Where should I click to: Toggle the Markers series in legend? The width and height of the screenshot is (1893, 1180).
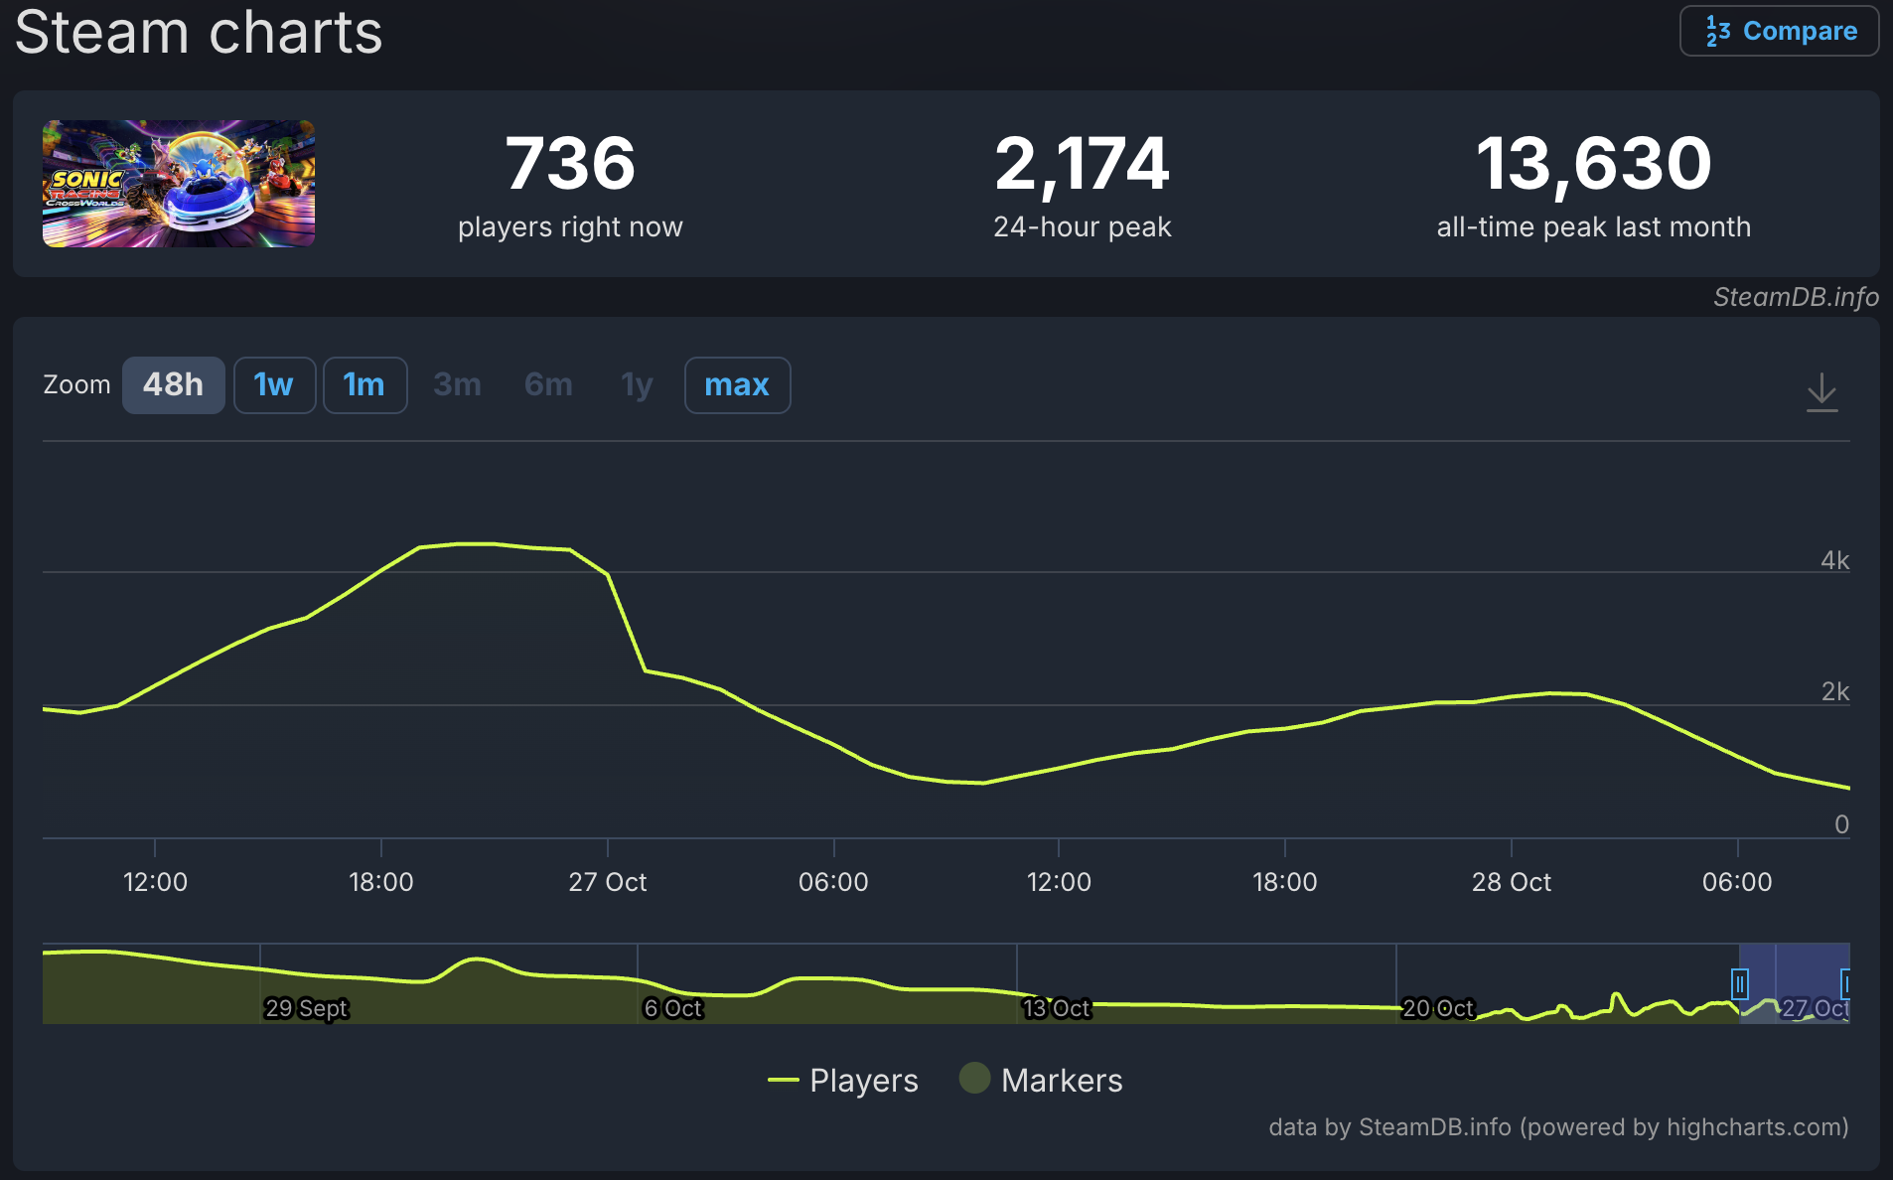pyautogui.click(x=1041, y=1080)
